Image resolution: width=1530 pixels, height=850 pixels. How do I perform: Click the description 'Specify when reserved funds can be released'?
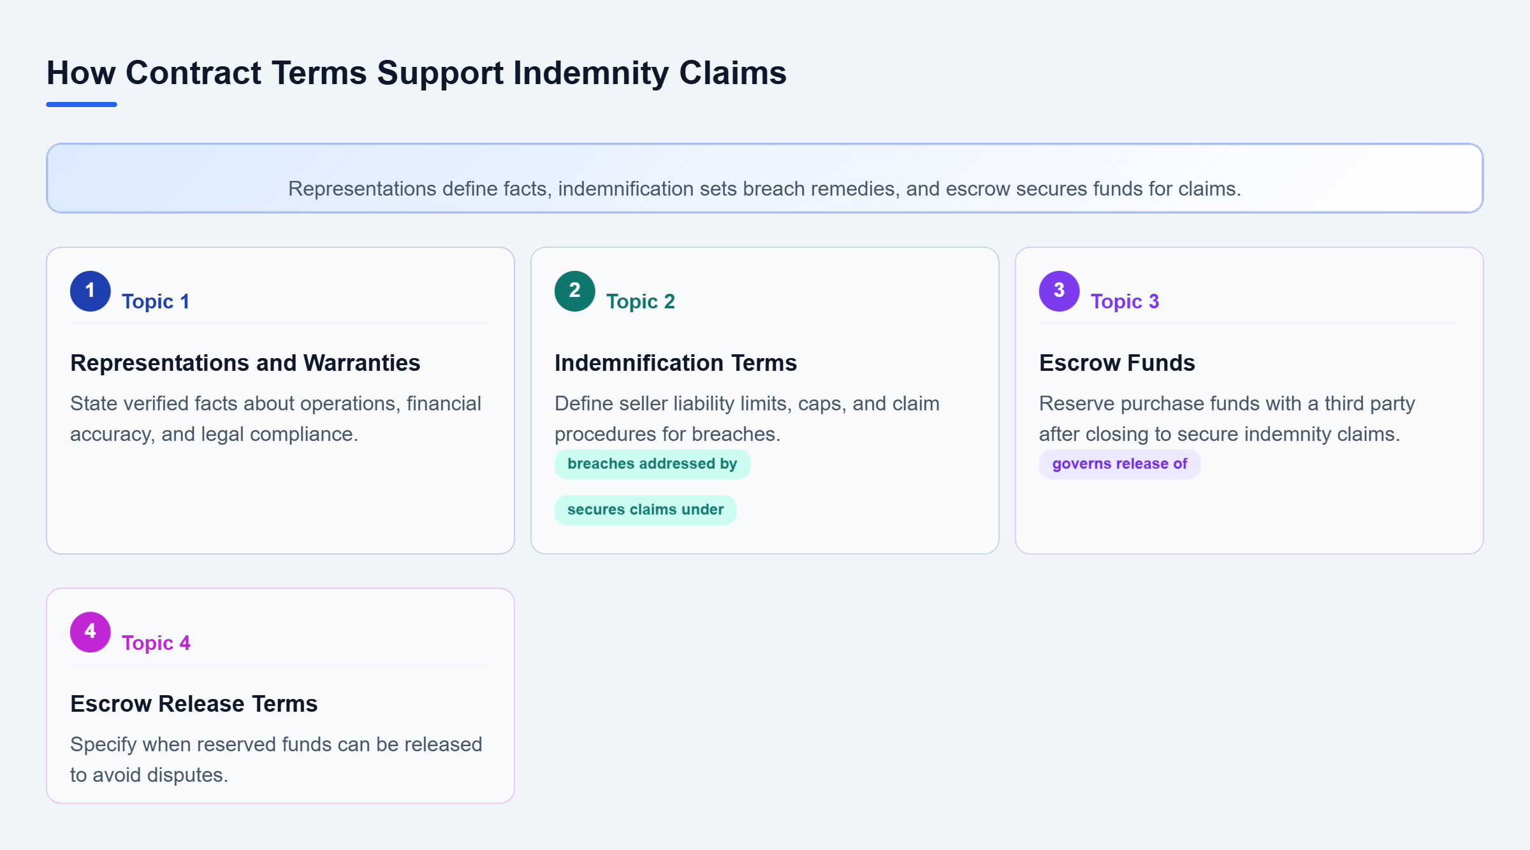click(276, 760)
